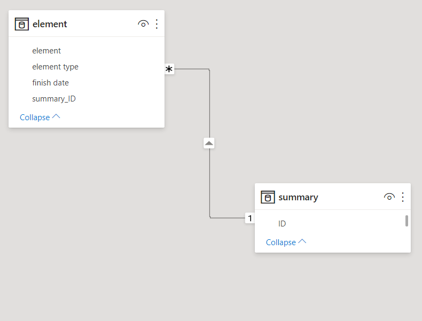Toggle visibility of the summary table

click(389, 197)
